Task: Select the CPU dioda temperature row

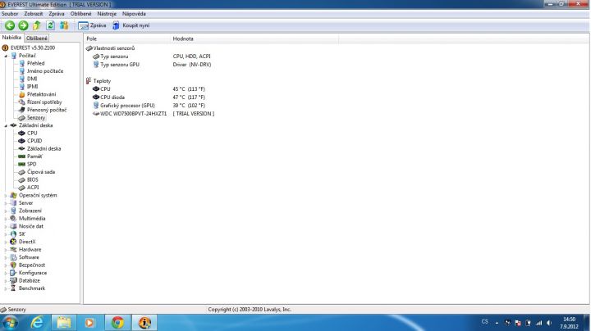Action: 149,97
